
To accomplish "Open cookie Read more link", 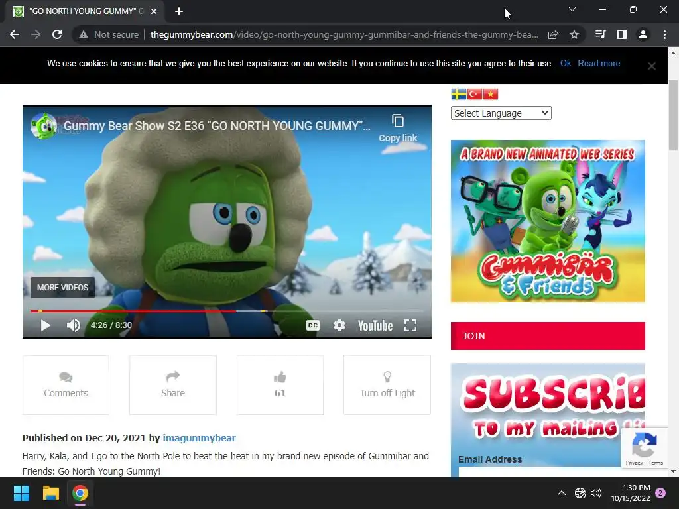I will (x=599, y=63).
